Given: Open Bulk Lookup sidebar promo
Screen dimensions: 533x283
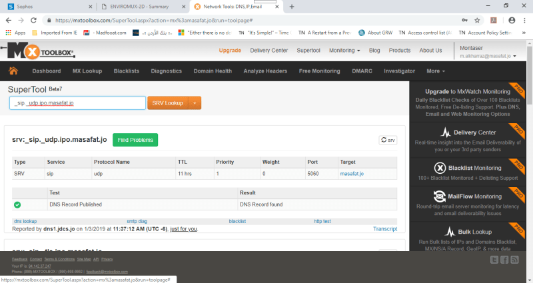Looking at the screenshot, I should pyautogui.click(x=468, y=237).
